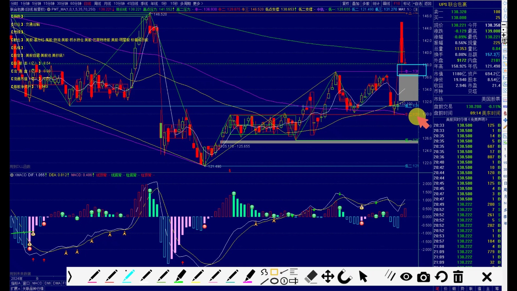Open XMACD indicator settings dropdown

point(12,175)
